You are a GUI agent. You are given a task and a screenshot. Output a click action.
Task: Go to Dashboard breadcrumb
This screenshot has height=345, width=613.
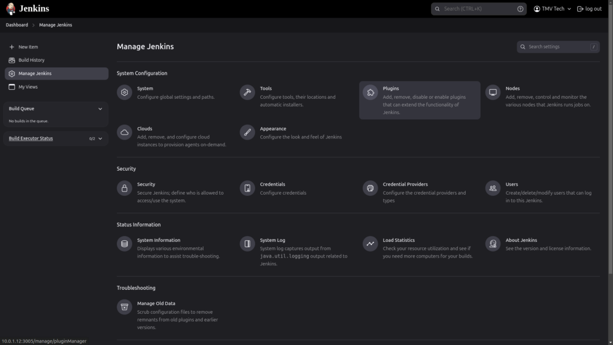click(17, 25)
